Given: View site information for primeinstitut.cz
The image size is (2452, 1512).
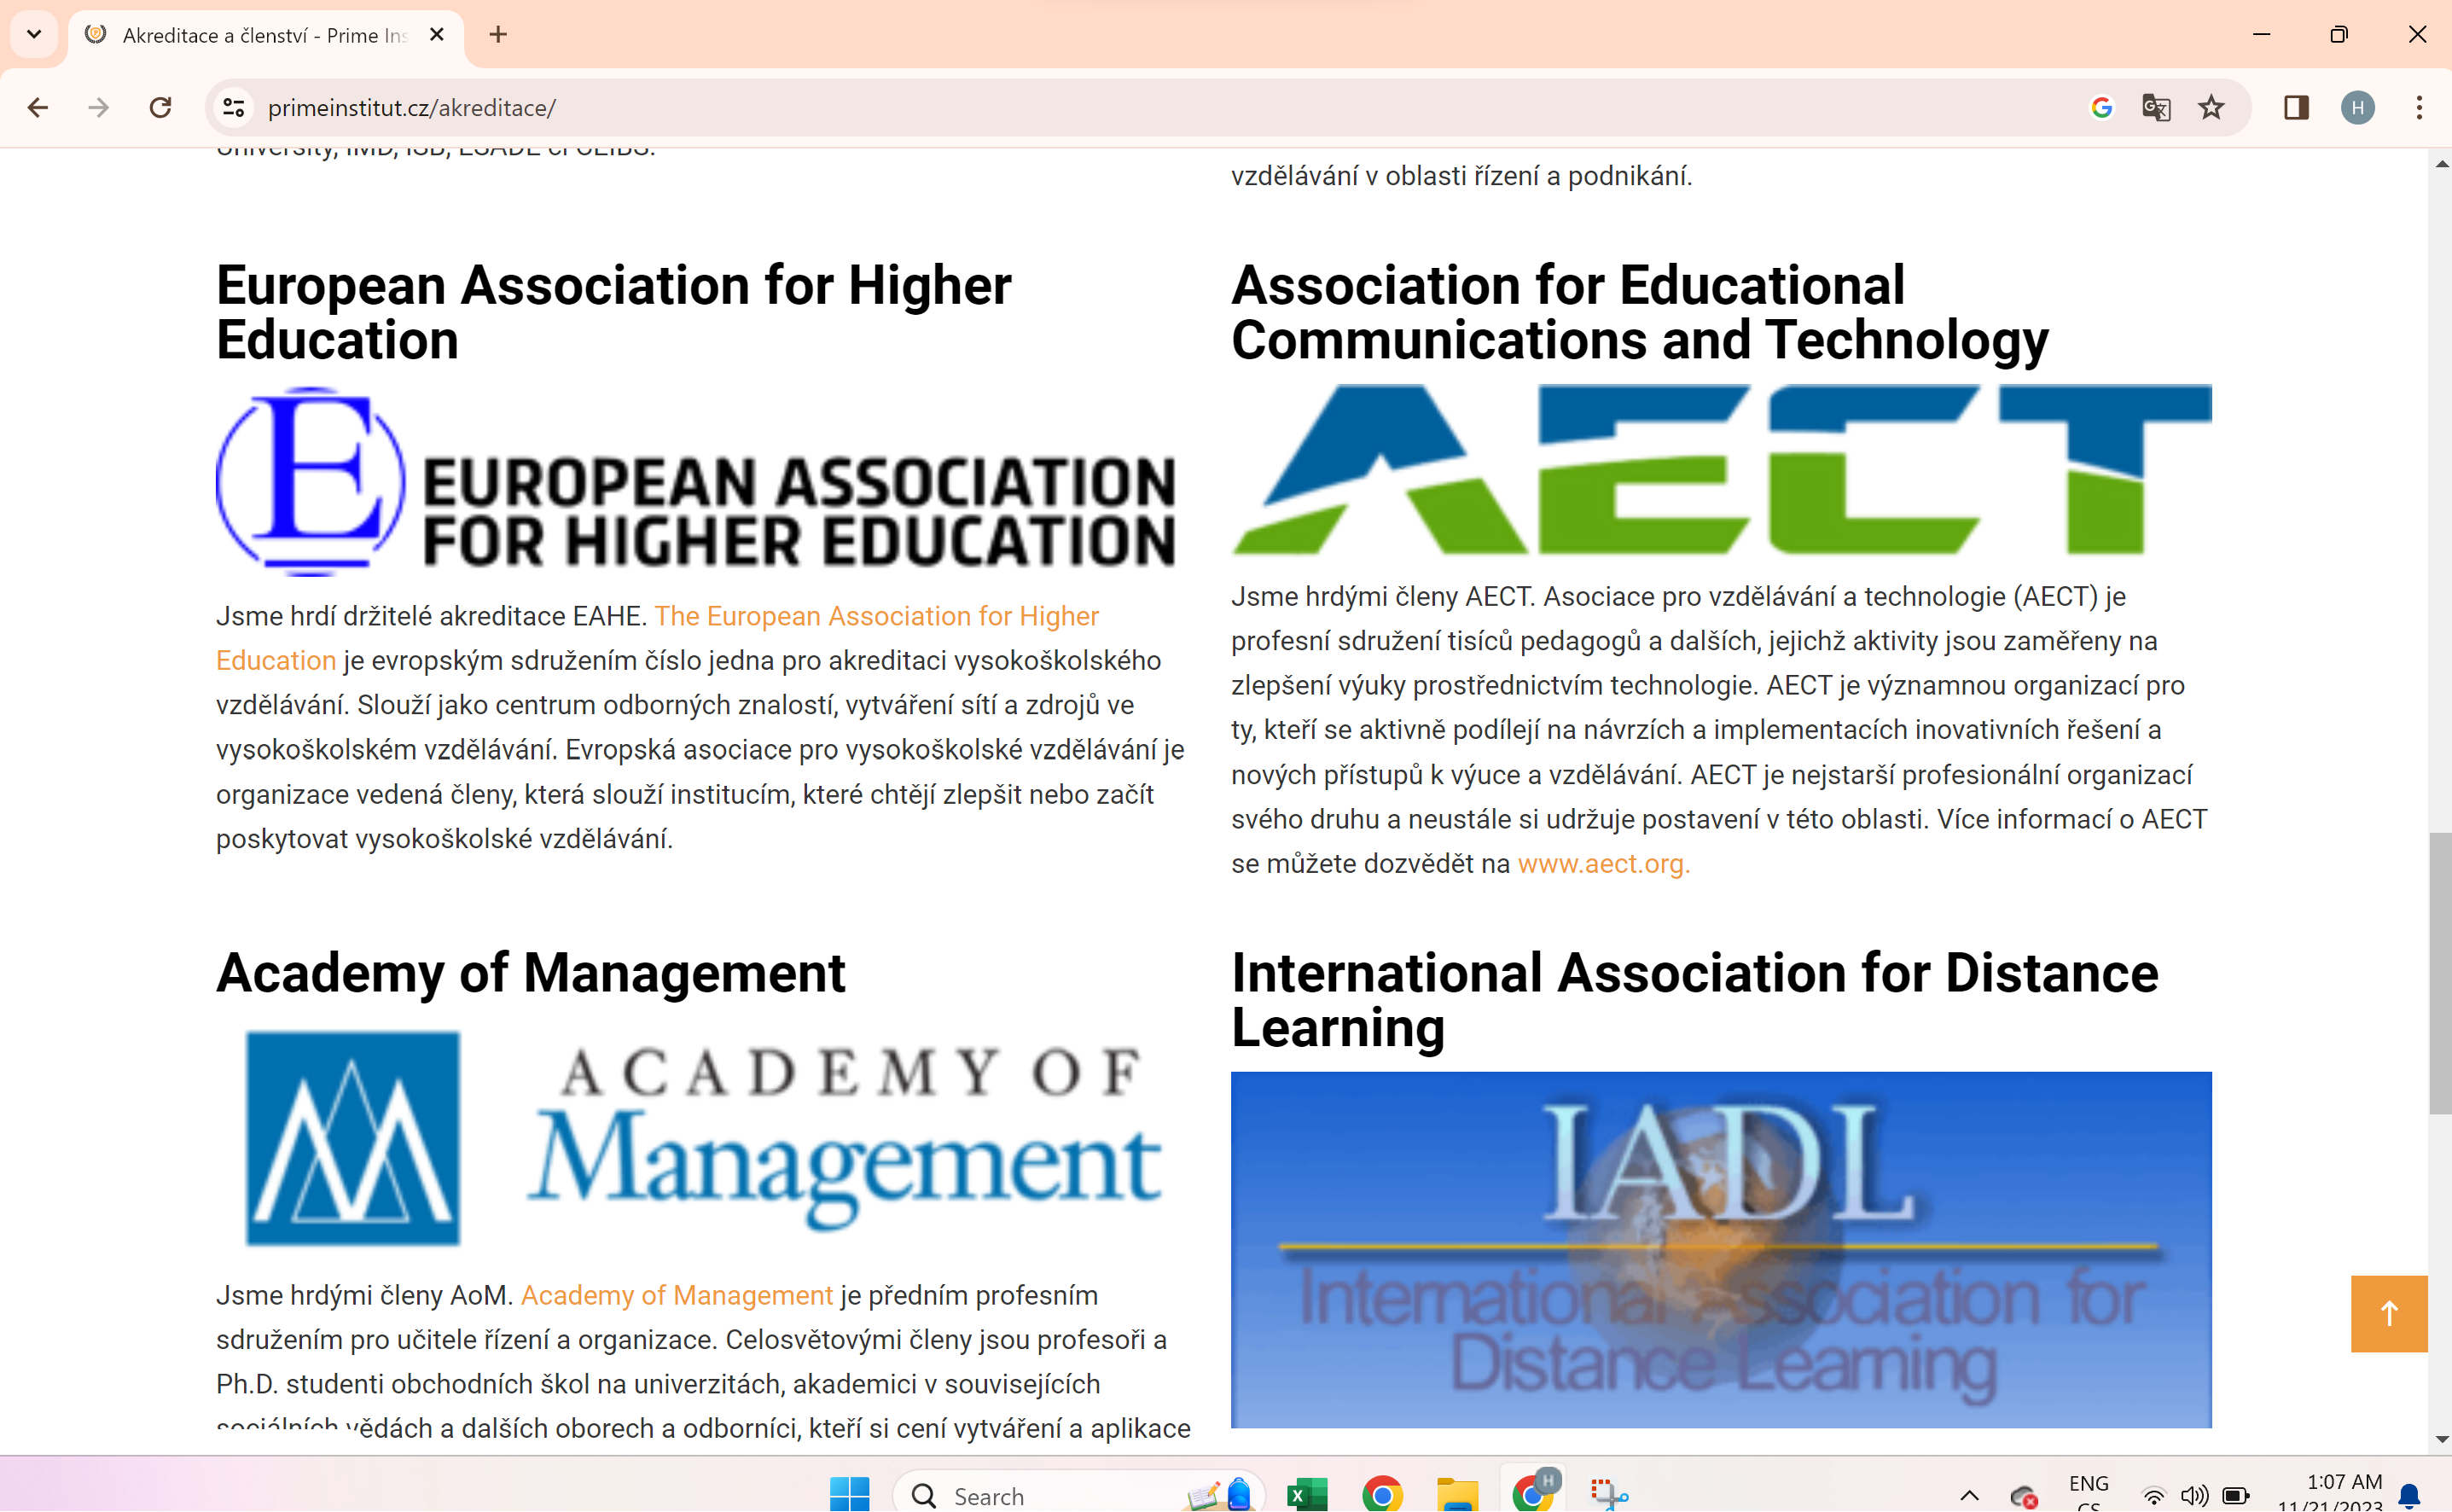Looking at the screenshot, I should click(x=234, y=107).
